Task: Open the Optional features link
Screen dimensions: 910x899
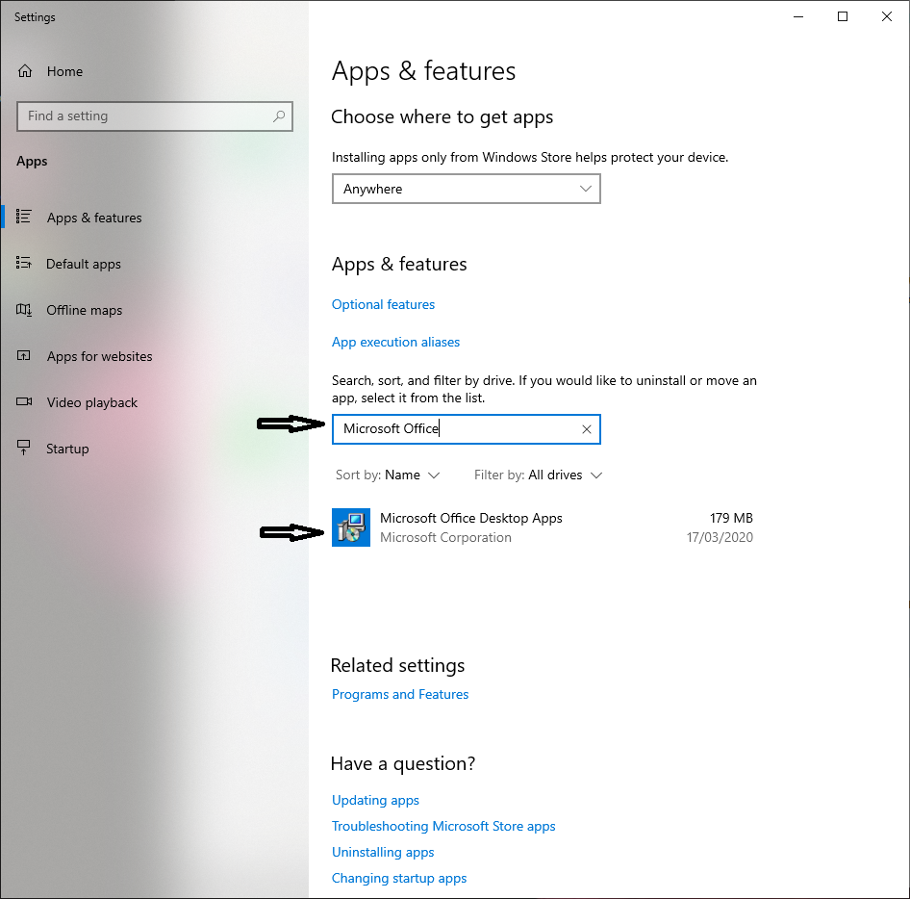Action: [383, 304]
